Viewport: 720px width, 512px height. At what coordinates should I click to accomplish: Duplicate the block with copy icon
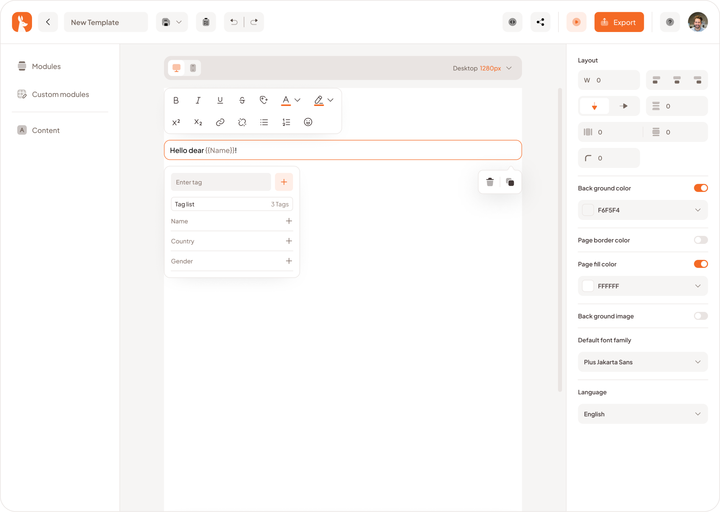[510, 182]
